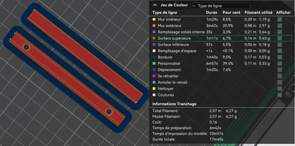Toggle Personnalisé visibility checkbox
This screenshot has height=146, width=295.
(280, 64)
